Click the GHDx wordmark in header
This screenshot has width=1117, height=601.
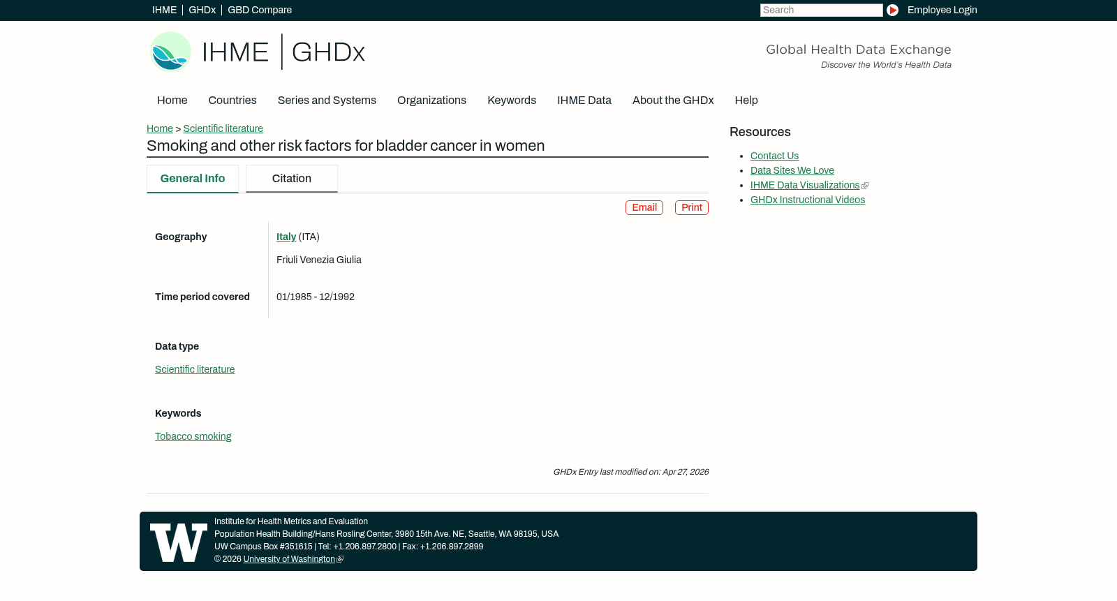pos(328,52)
